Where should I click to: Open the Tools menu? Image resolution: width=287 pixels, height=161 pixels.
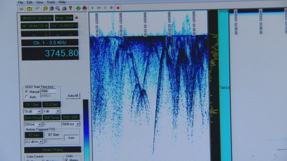click(x=51, y=2)
